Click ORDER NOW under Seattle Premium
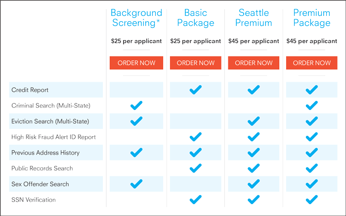Image resolution: width=346 pixels, height=216 pixels. click(254, 63)
